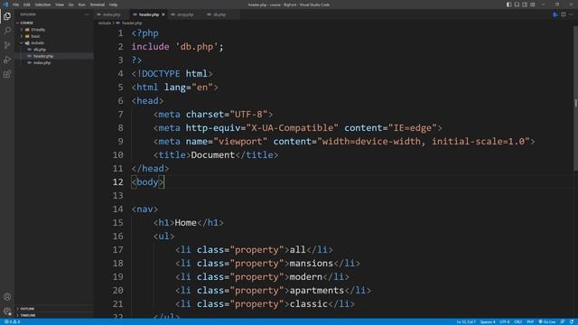This screenshot has height=325, width=578.
Task: Customize Layout from title bar
Action: click(x=533, y=5)
